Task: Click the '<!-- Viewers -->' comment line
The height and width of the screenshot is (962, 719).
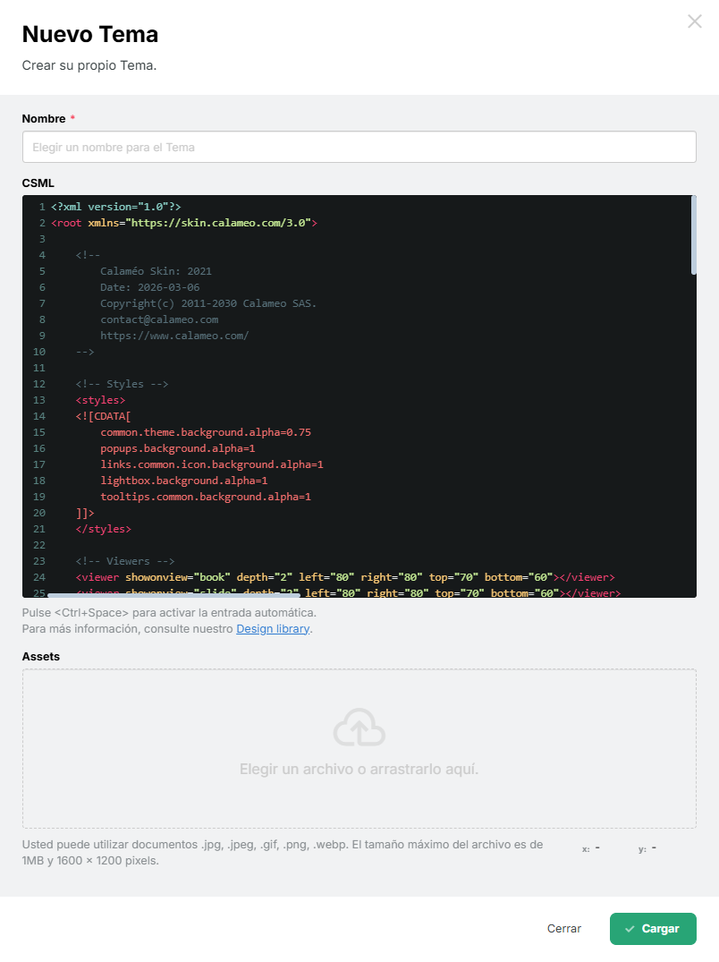Action: click(x=125, y=561)
